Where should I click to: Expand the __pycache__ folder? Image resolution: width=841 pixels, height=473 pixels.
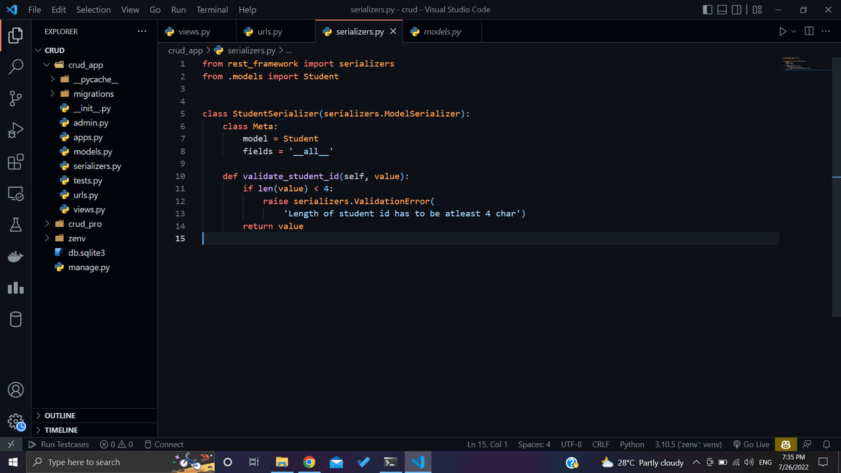tap(95, 79)
